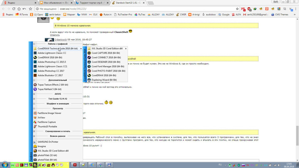Expand the Tint Guide 13.11.12 section
The image size is (299, 168).
(34, 99)
